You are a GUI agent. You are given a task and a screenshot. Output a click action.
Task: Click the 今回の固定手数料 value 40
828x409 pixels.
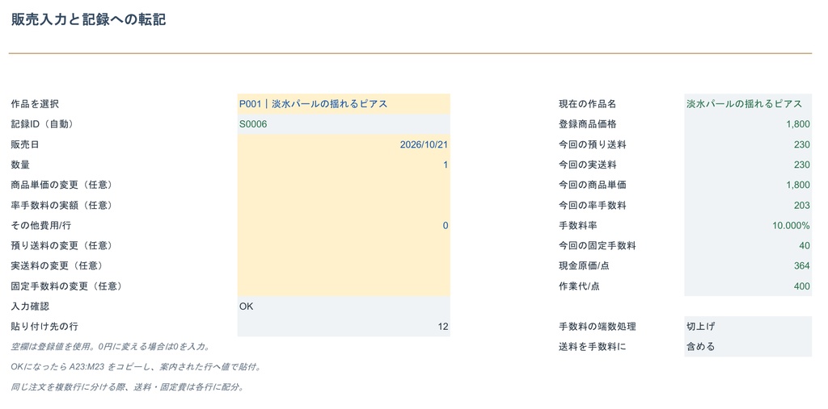pyautogui.click(x=748, y=245)
